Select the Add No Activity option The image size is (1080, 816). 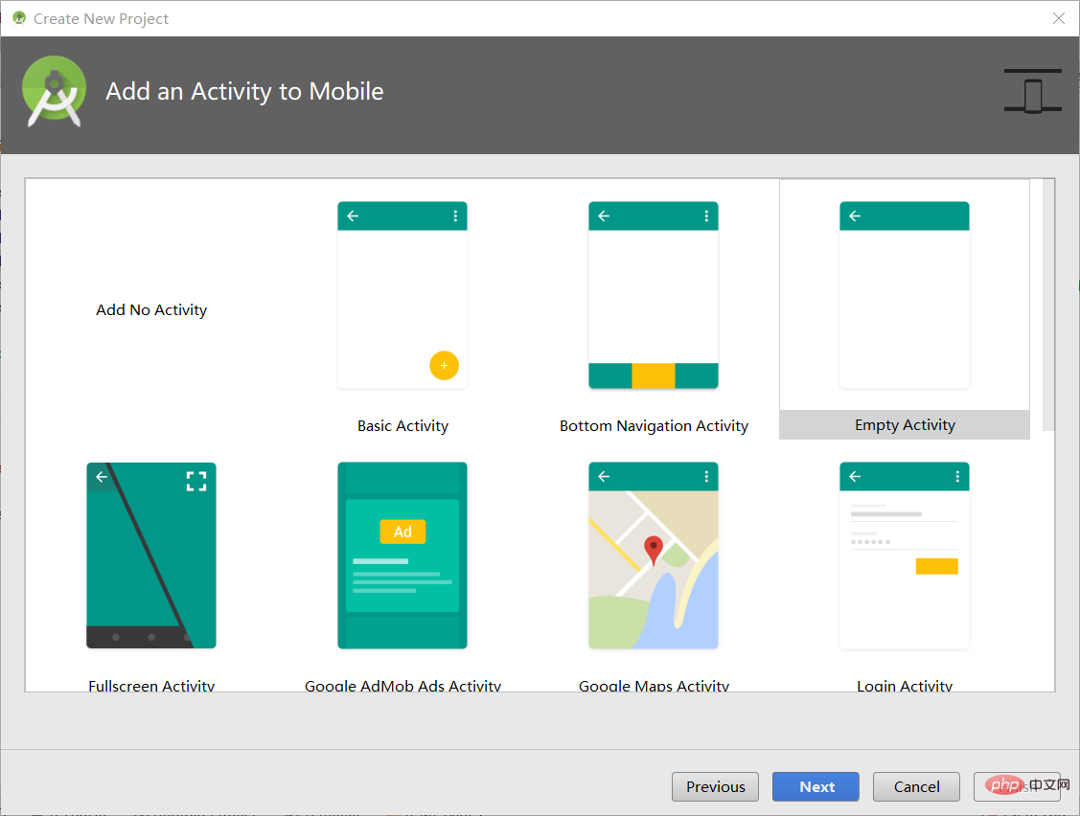(x=150, y=309)
